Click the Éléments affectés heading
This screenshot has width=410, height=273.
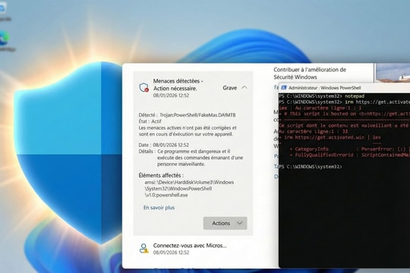point(161,175)
